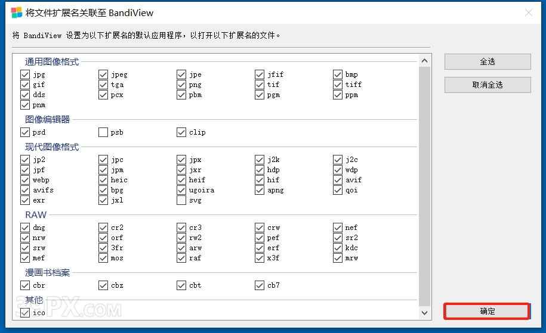This screenshot has width=546, height=333.
Task: Uncheck the cr2 checkbox
Action: (x=103, y=228)
